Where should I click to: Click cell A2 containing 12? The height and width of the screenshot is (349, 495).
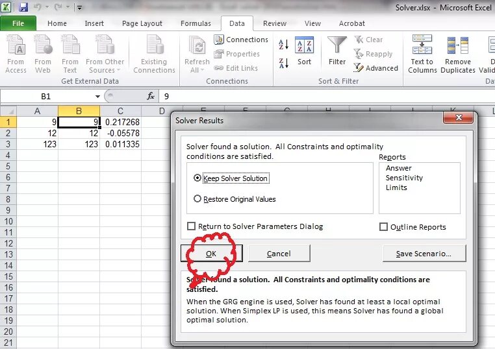click(37, 133)
